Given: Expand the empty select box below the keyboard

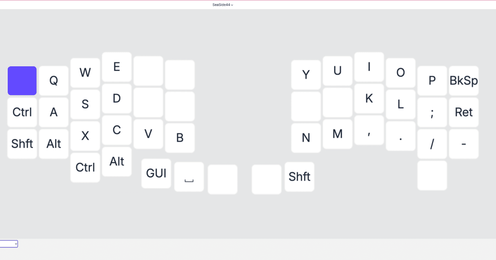Looking at the screenshot, I should (9, 244).
